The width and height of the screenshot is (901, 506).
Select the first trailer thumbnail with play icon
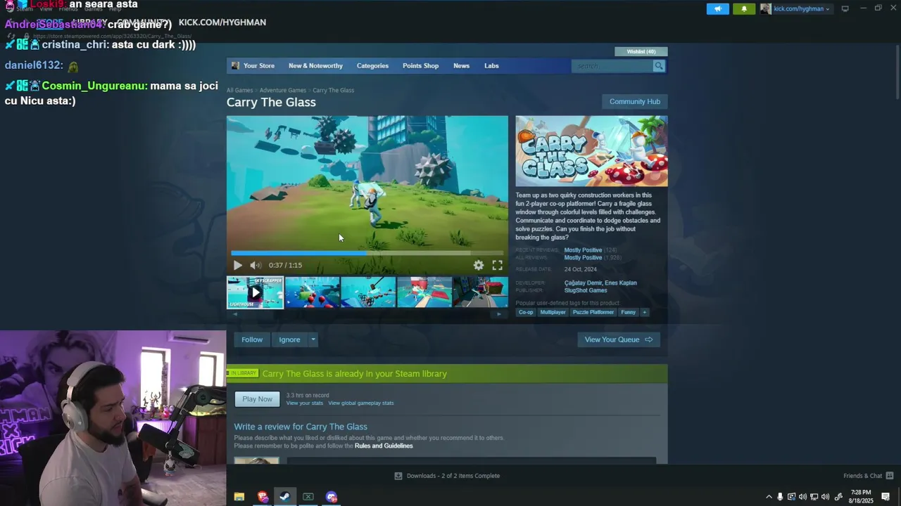[x=256, y=292]
